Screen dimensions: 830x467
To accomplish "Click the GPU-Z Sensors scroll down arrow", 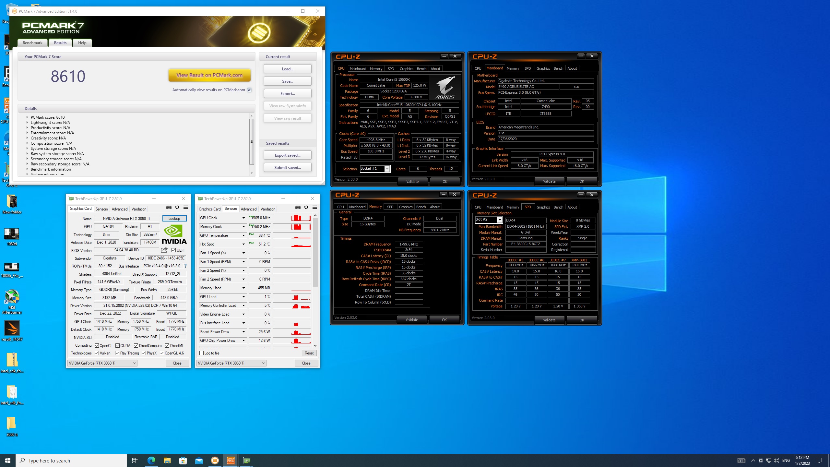I will click(x=315, y=346).
